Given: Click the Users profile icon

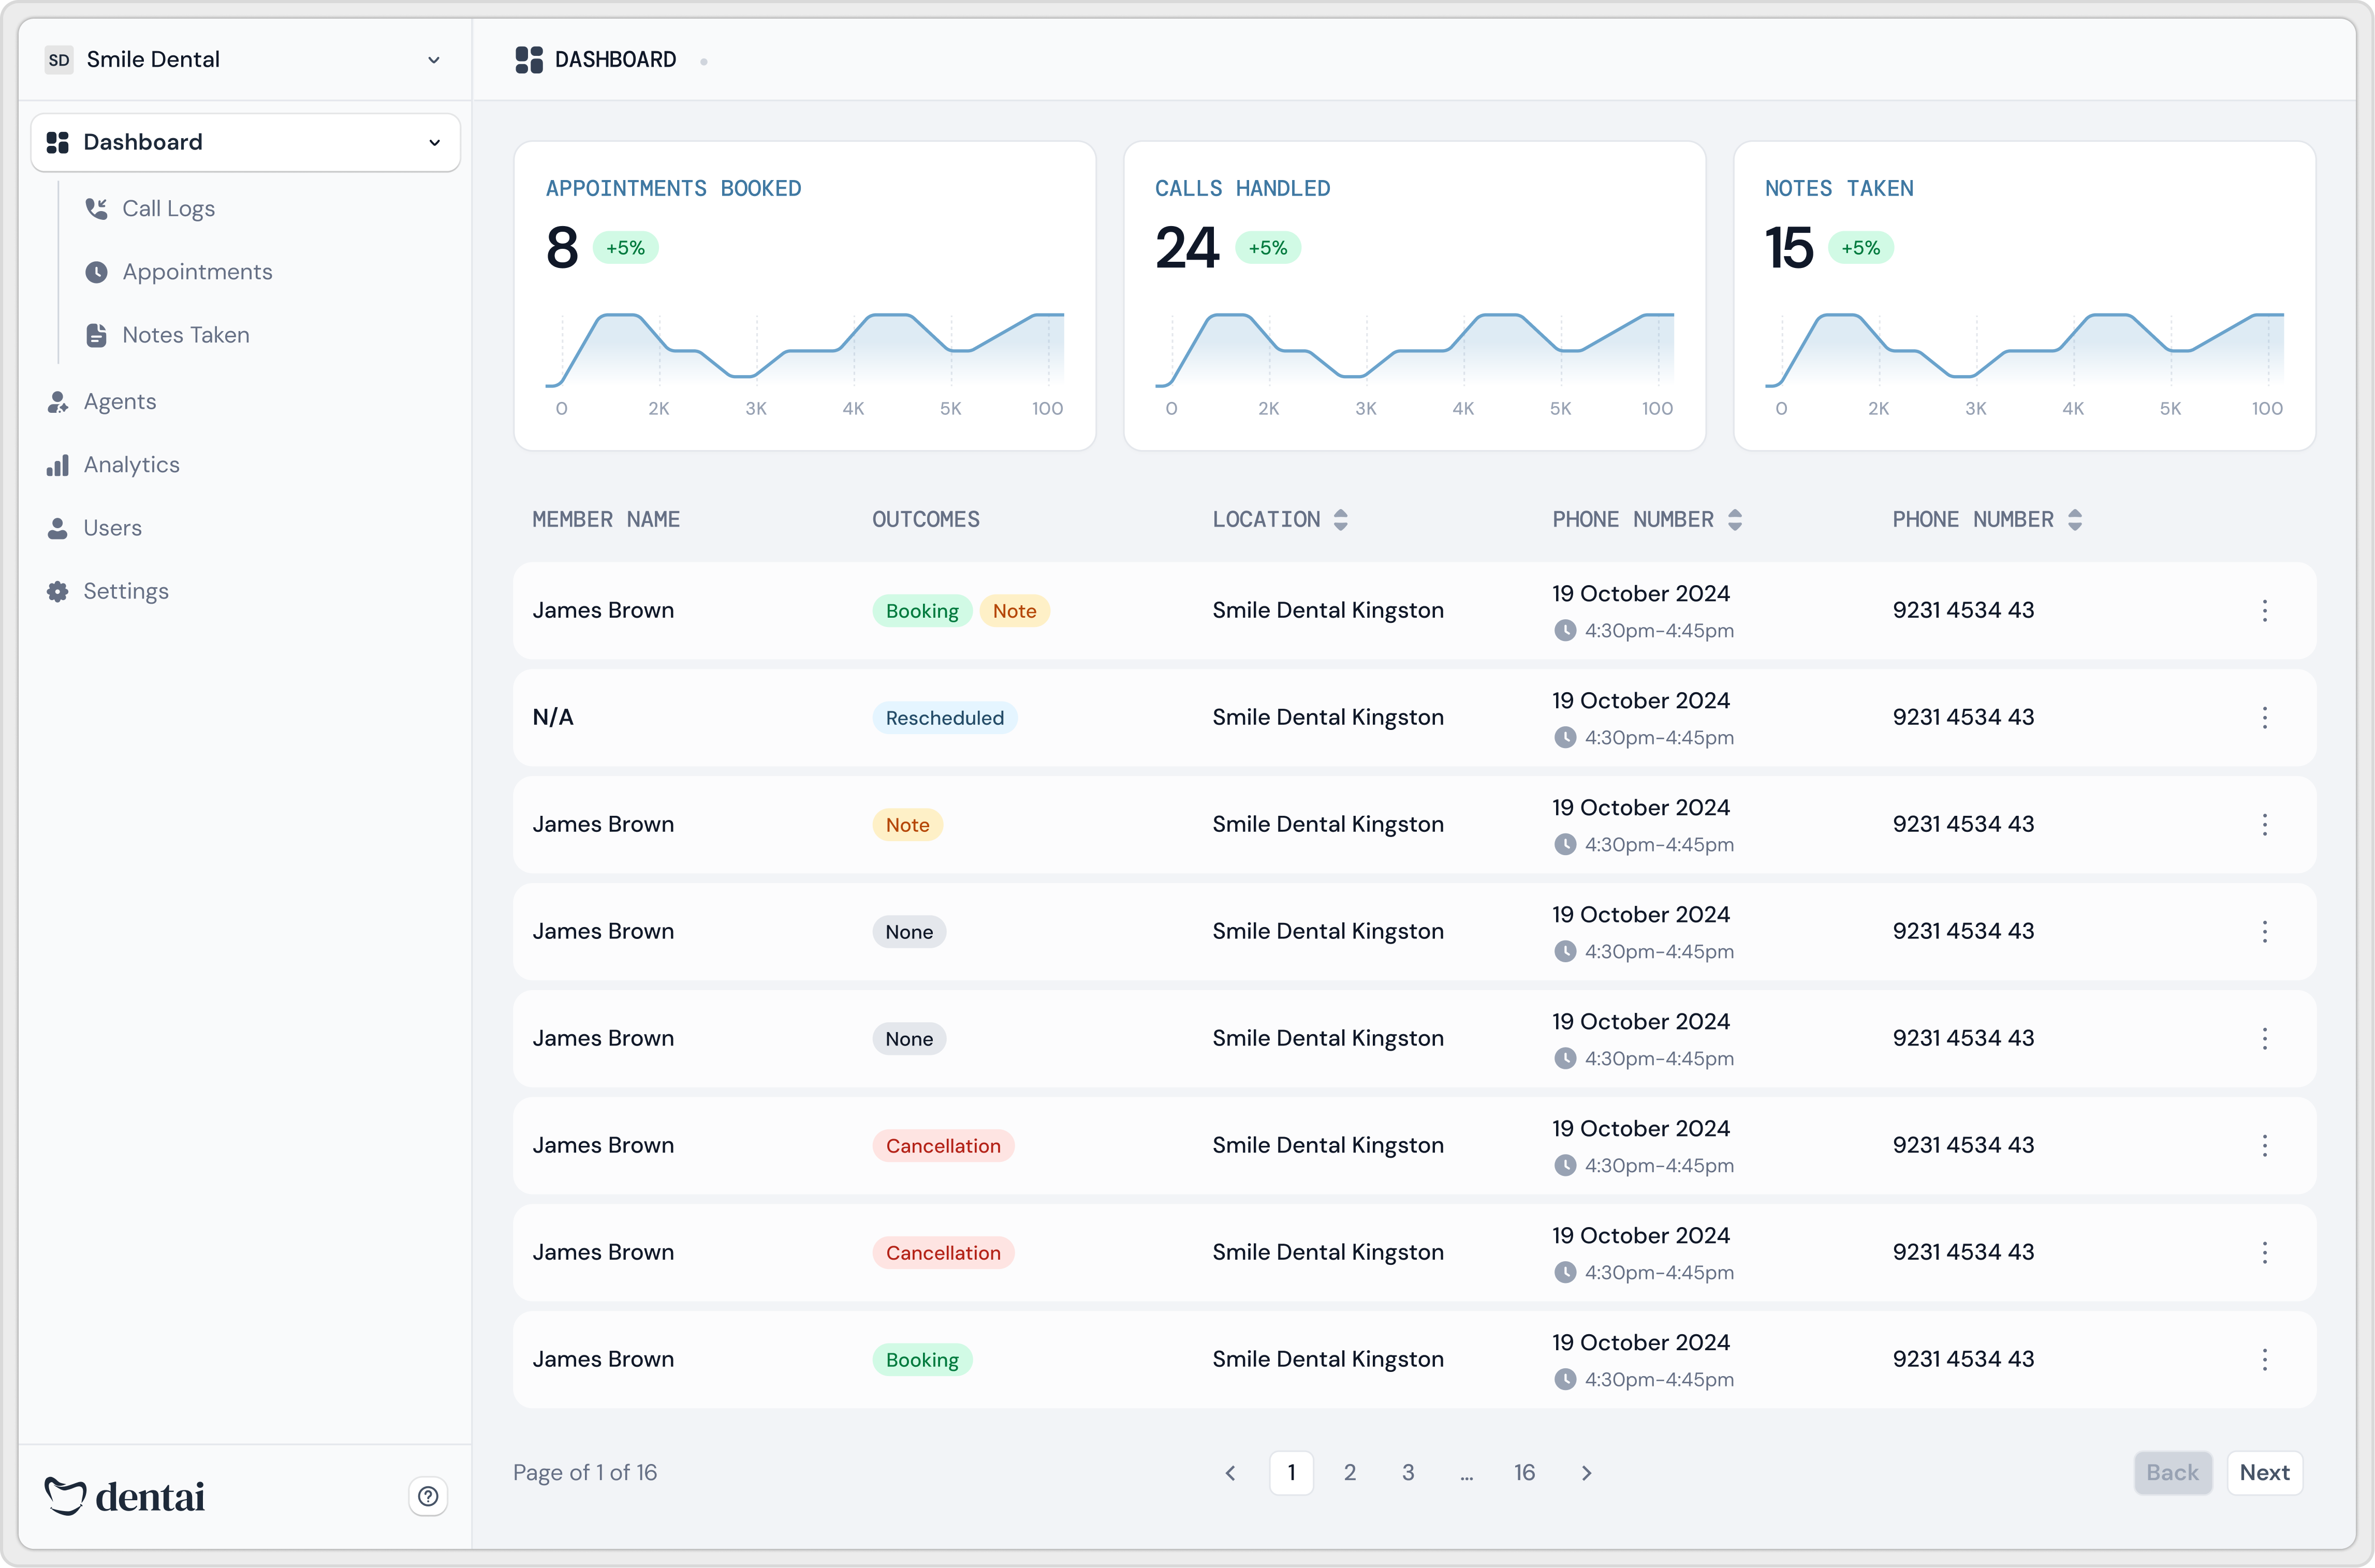Looking at the screenshot, I should (58, 528).
